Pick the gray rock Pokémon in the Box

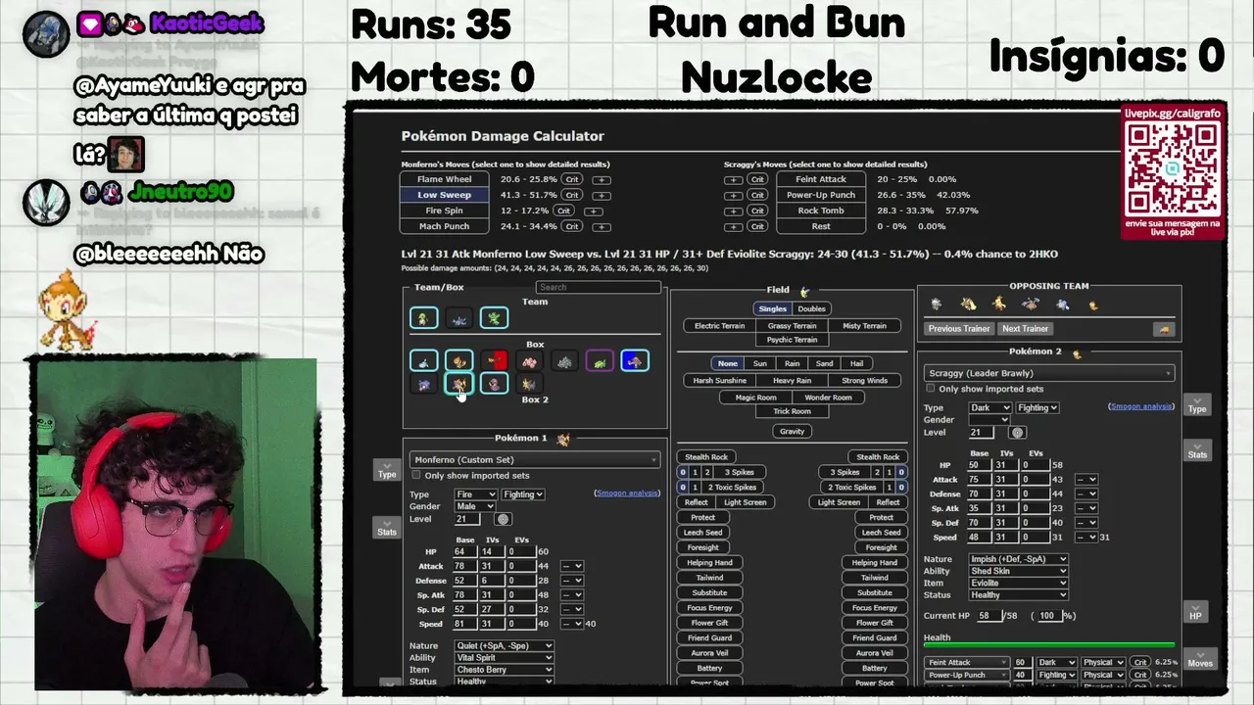pos(564,361)
